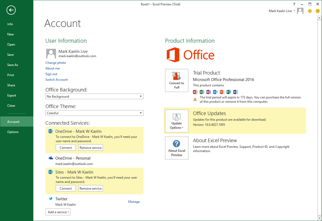Click the Change photo link
Screen dimensions: 322x221
tap(56, 63)
